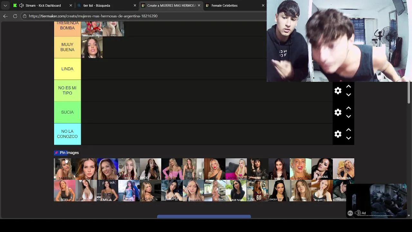Pick the TINI thumbnail

point(257,190)
